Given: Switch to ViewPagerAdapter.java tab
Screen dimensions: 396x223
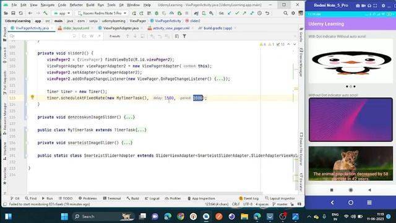Looking at the screenshot, I should [x=121, y=28].
